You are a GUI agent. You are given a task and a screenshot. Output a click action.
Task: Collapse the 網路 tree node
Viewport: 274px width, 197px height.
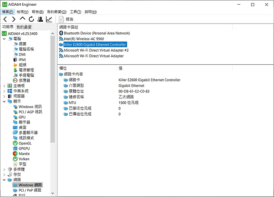tap(4, 180)
